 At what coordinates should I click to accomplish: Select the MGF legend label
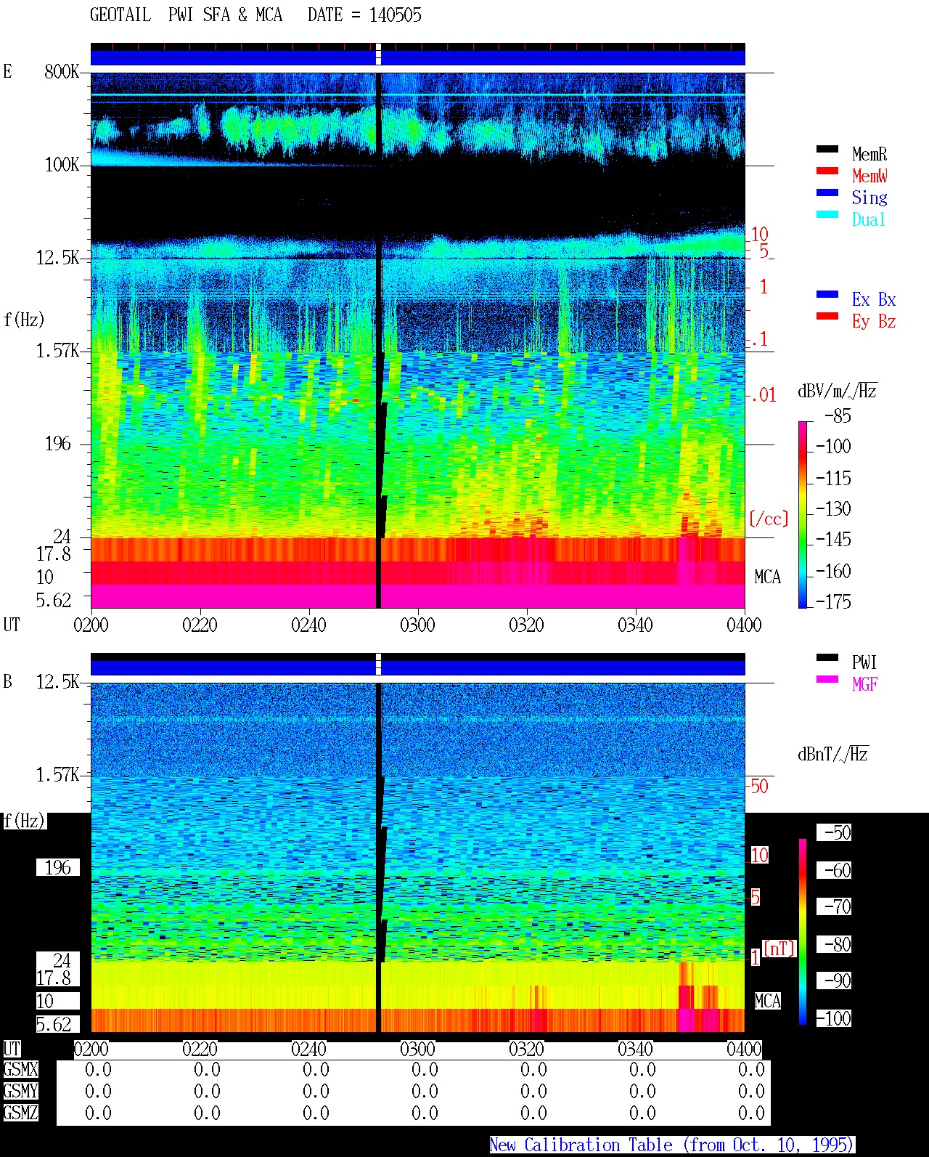(864, 684)
